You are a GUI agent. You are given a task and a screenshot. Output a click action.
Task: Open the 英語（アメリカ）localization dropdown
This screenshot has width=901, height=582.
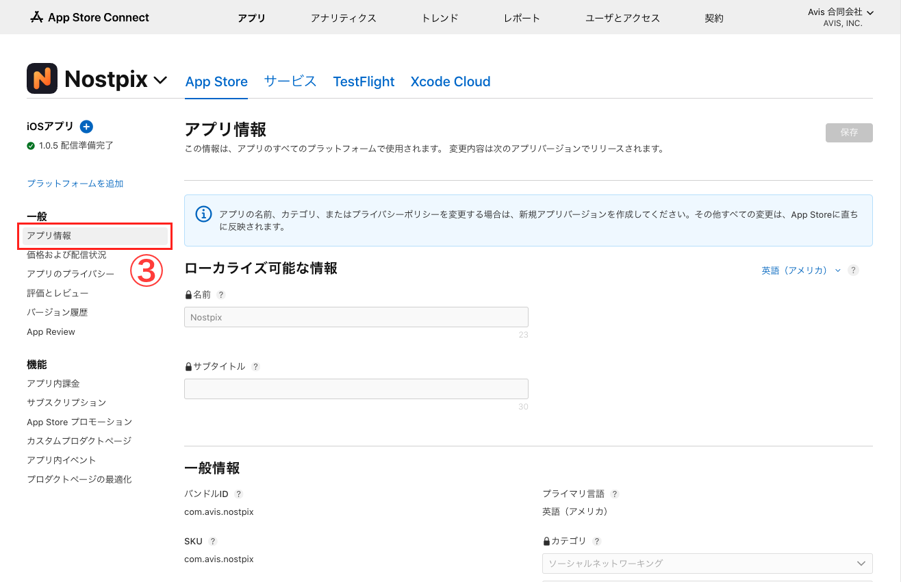coord(801,270)
